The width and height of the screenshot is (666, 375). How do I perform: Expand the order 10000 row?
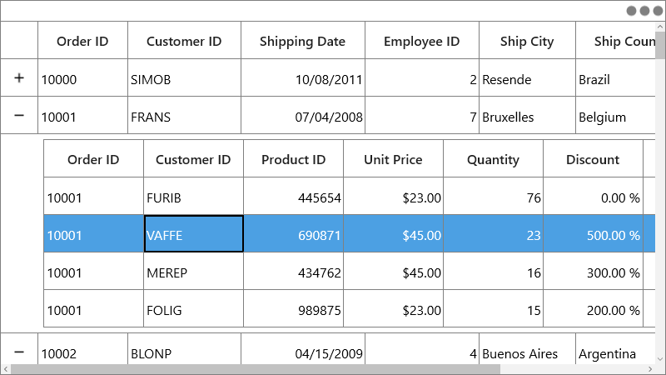19,77
